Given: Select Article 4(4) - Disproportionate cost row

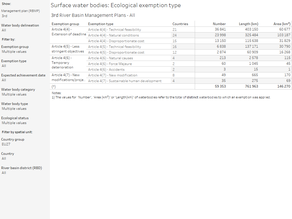Looking at the screenshot, I should coord(116,41).
